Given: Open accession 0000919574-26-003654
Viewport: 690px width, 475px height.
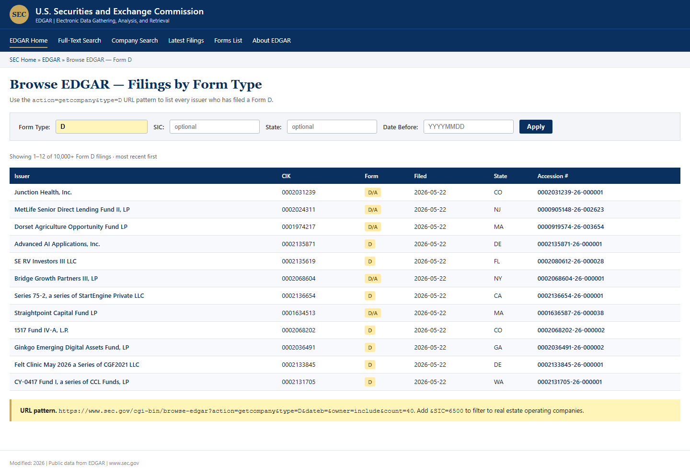Looking at the screenshot, I should pyautogui.click(x=571, y=227).
